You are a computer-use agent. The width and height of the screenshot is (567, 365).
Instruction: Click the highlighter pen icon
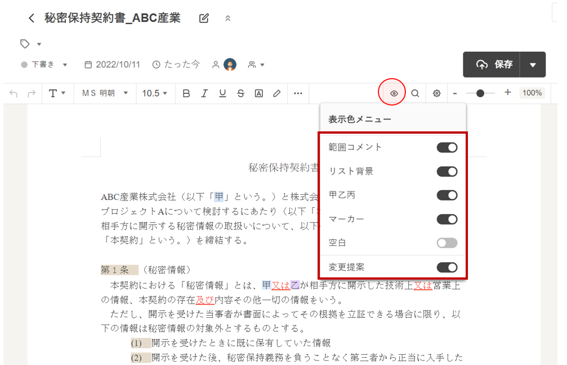click(x=276, y=93)
